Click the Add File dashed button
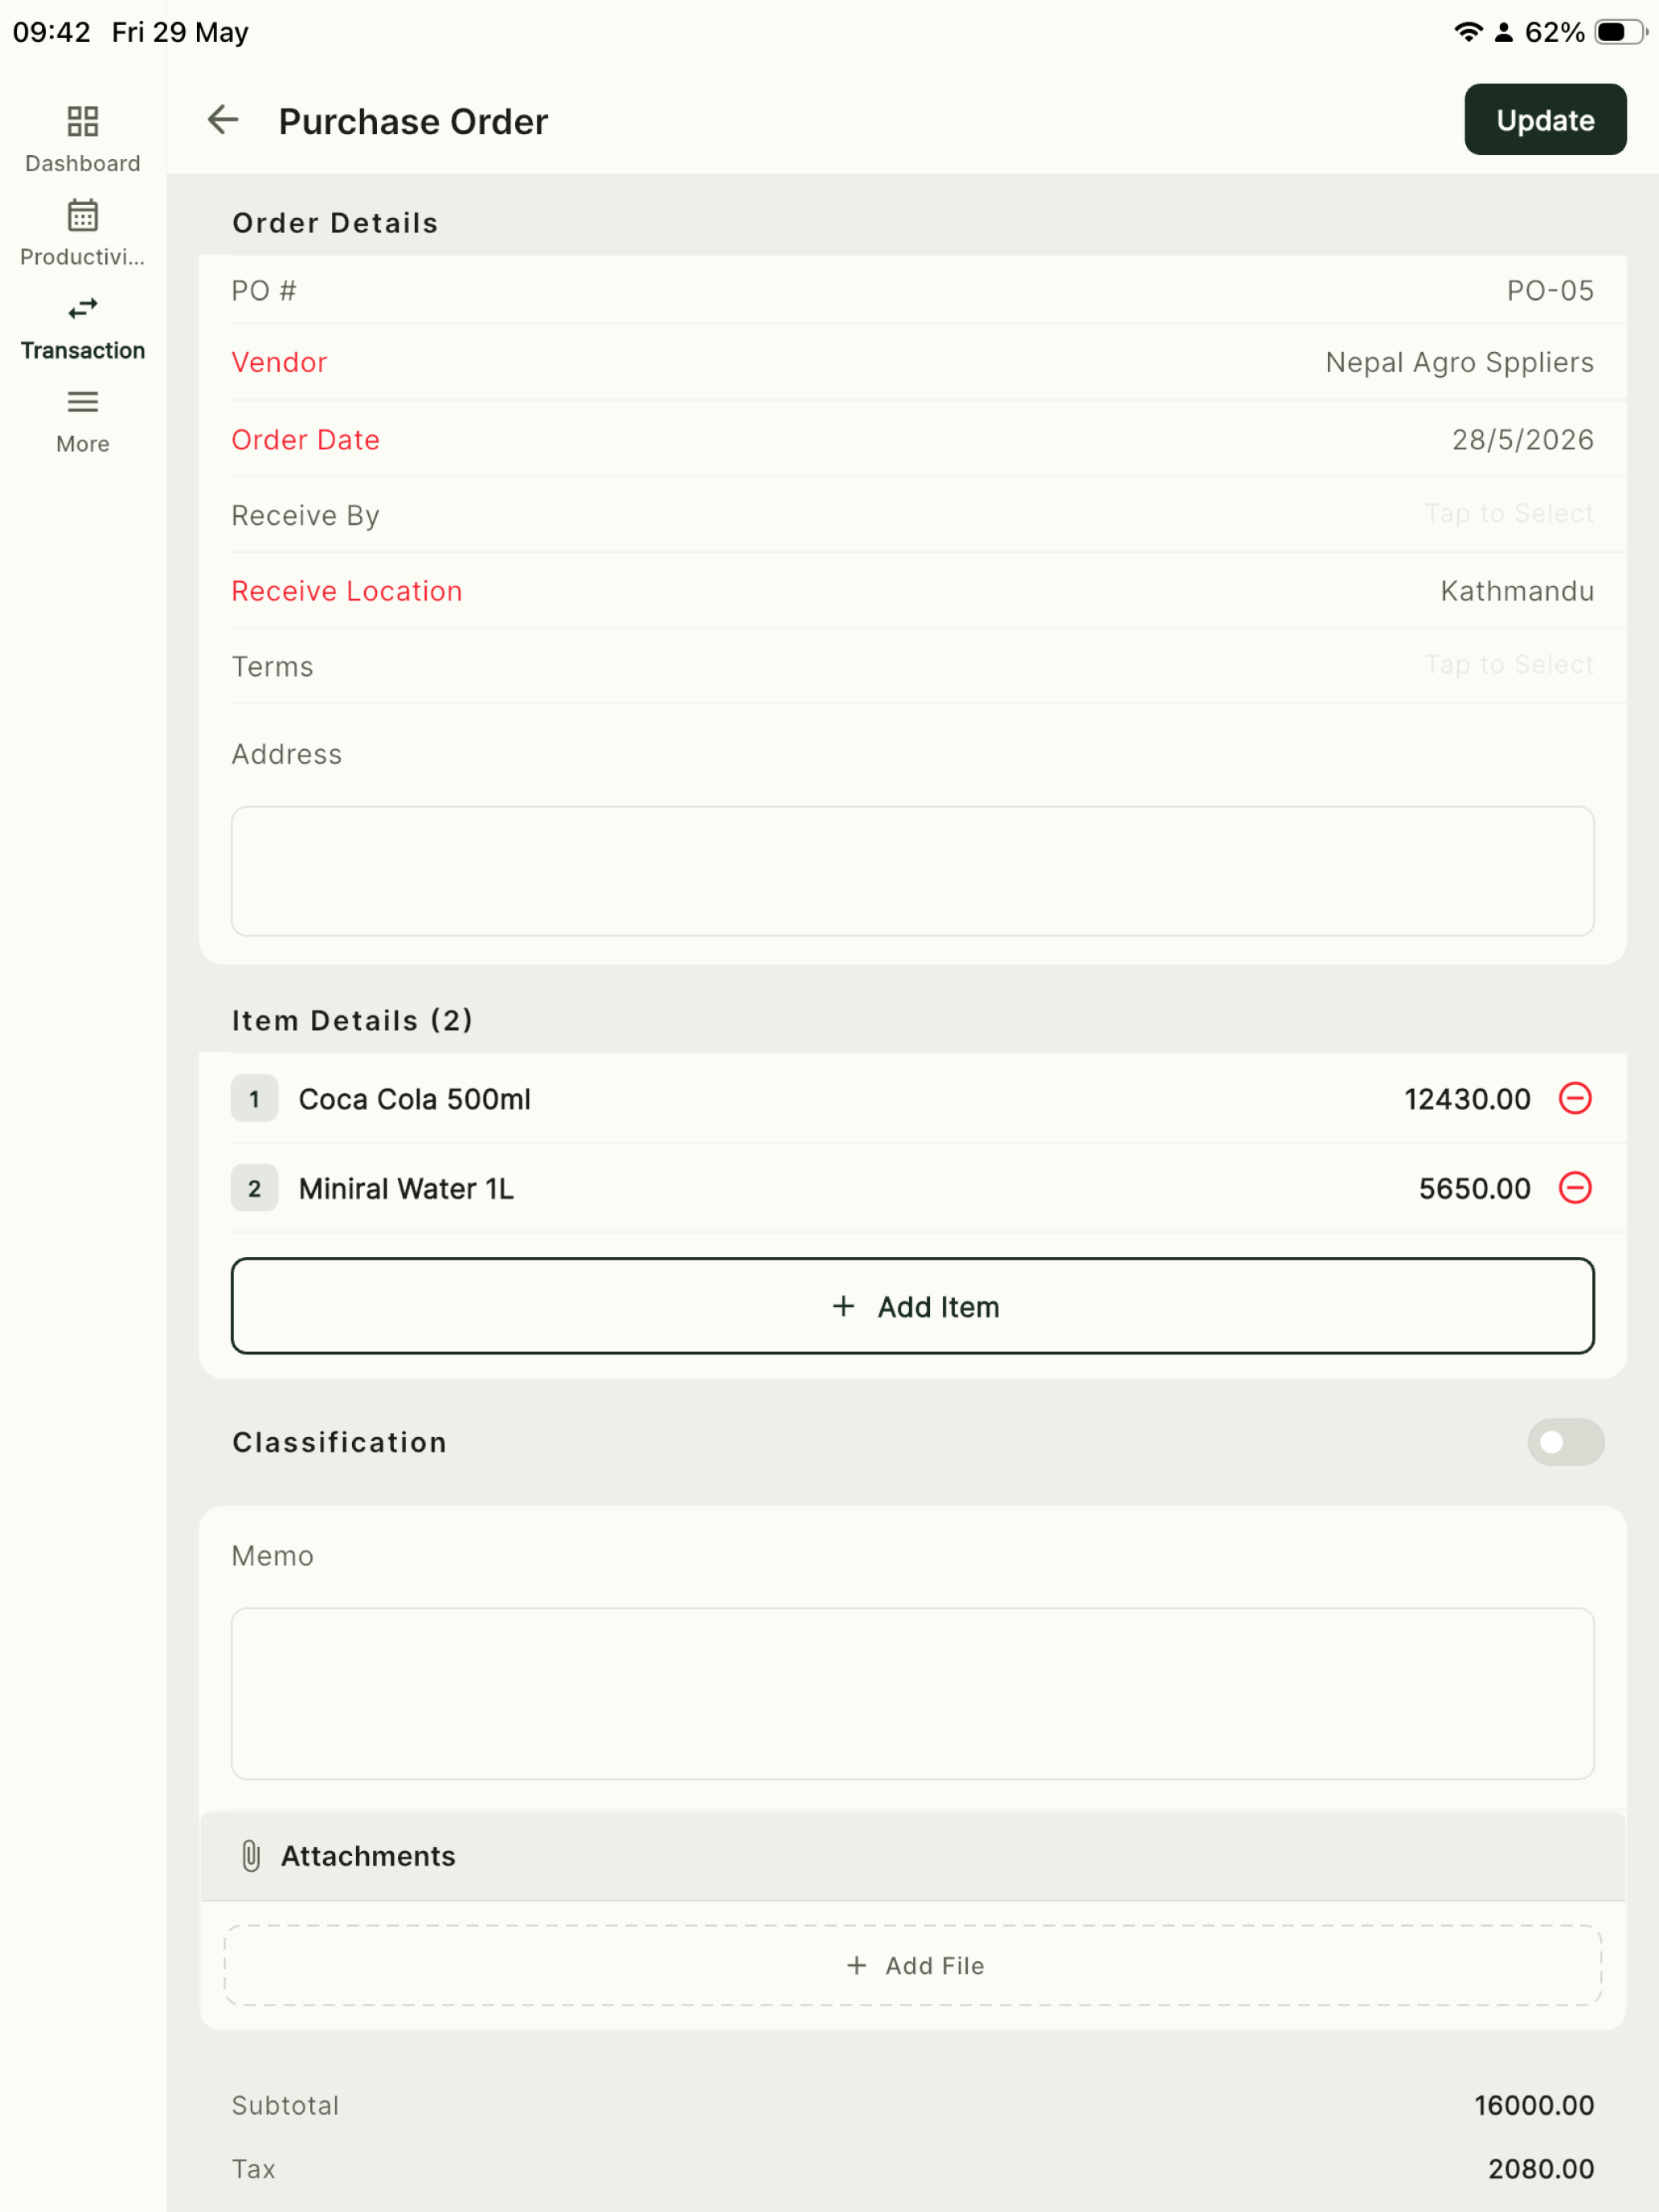Viewport: 1659px width, 2212px height. [x=912, y=1965]
